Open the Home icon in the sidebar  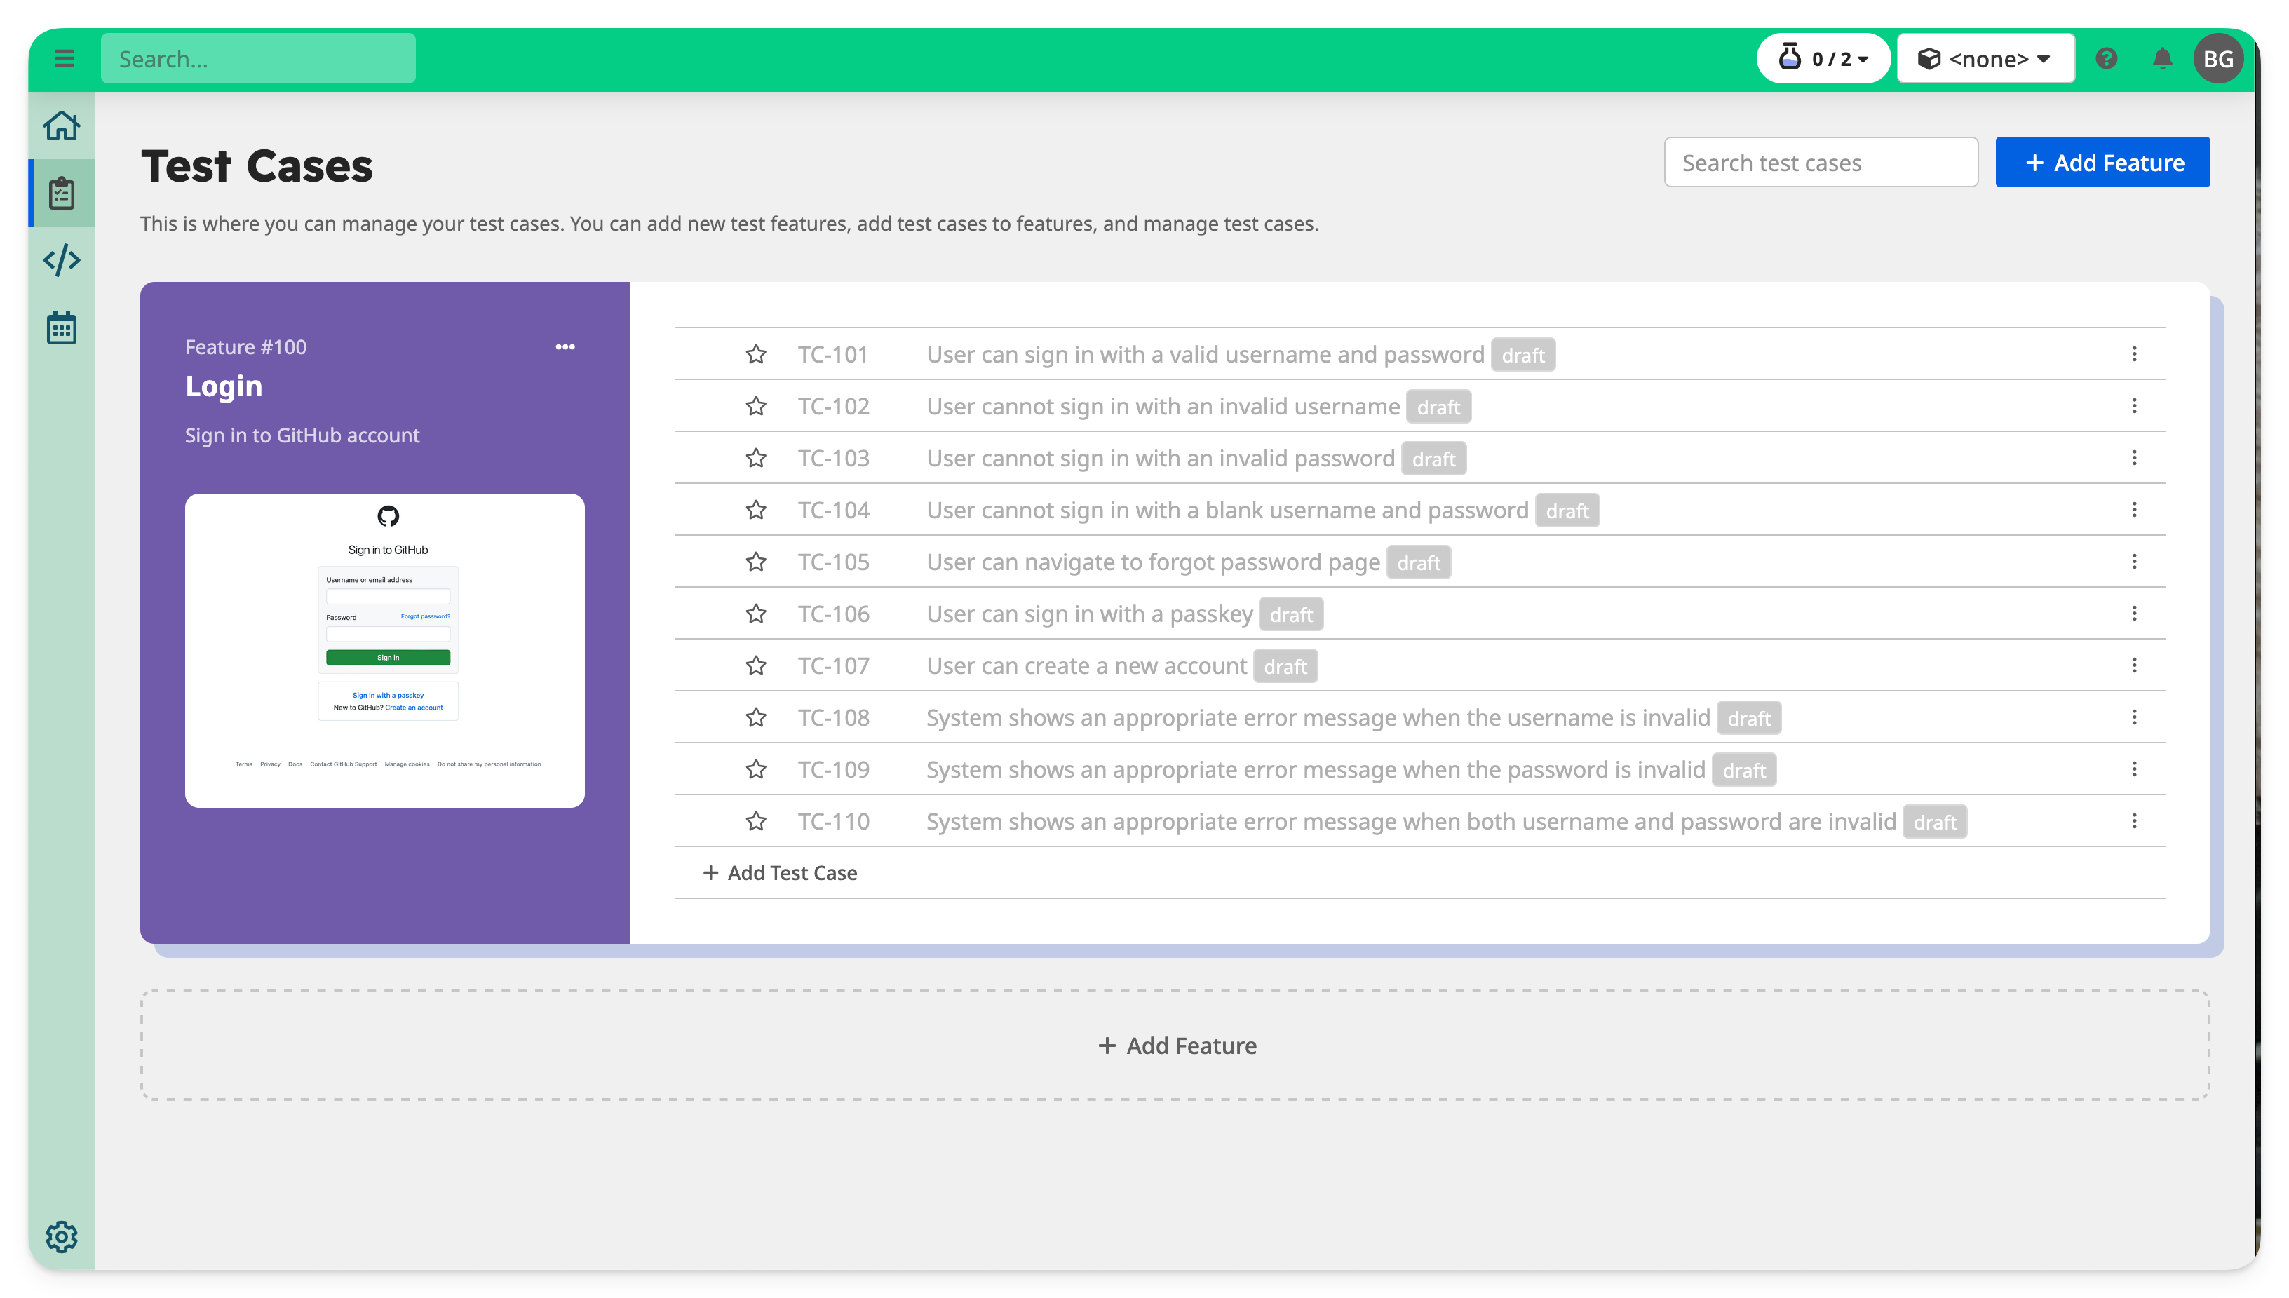point(62,126)
